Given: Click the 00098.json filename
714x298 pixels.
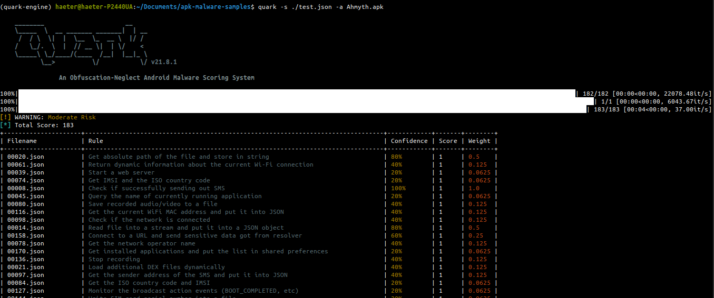Looking at the screenshot, I should 26,220.
